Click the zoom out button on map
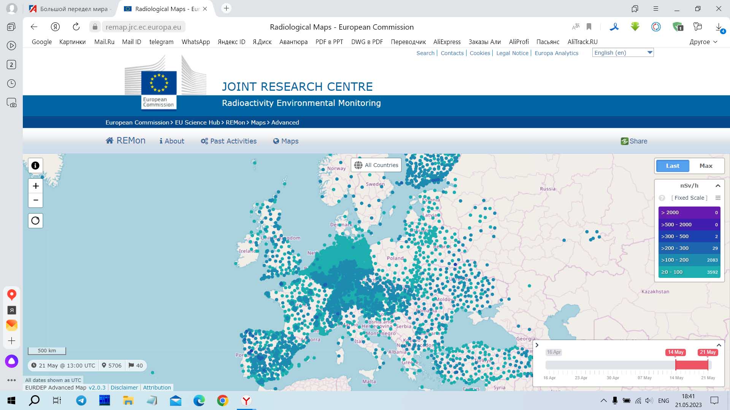 pos(35,200)
